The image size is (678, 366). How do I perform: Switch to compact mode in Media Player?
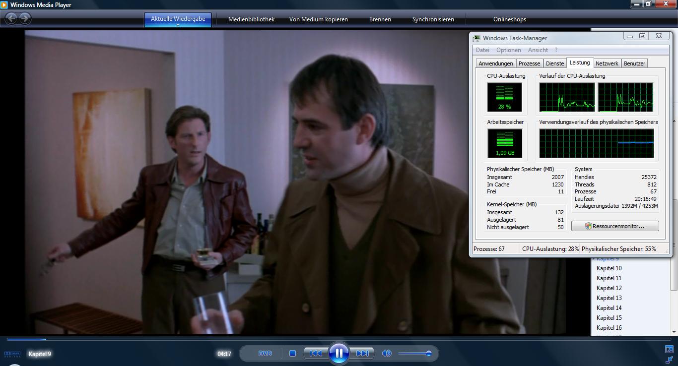[x=669, y=360]
